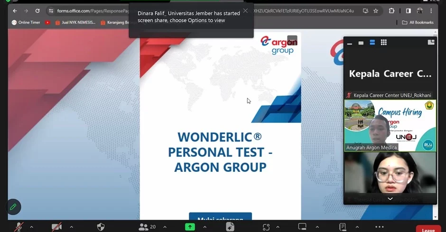
Task: Click the Mulai sekarang button
Action: click(x=221, y=216)
